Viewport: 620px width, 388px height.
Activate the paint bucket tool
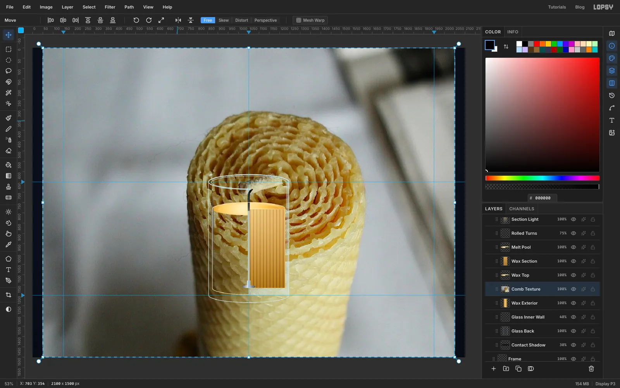(x=9, y=165)
